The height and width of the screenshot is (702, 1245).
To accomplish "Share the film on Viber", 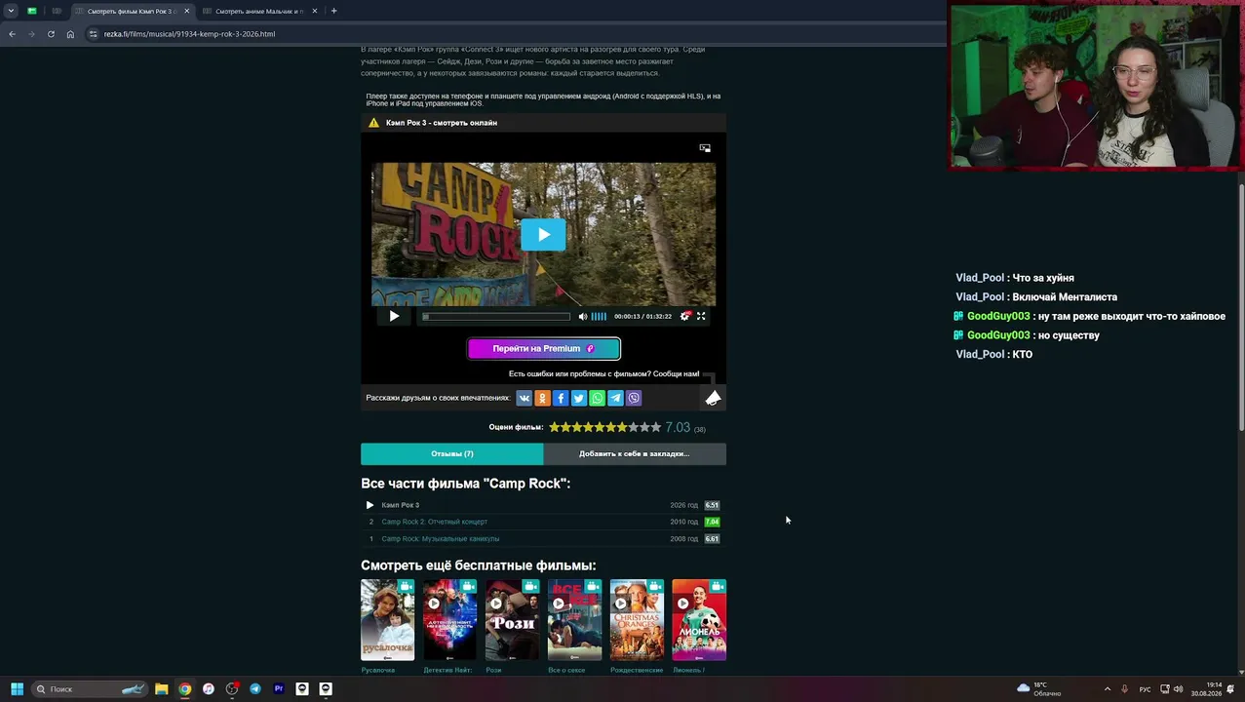I will pyautogui.click(x=634, y=398).
